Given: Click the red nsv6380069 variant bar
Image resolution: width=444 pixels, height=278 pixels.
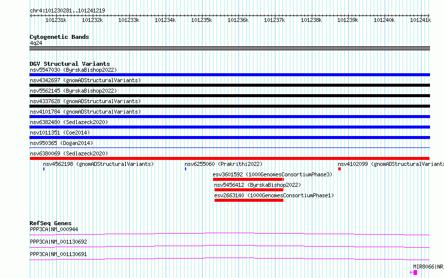Looking at the screenshot, I should [229, 158].
